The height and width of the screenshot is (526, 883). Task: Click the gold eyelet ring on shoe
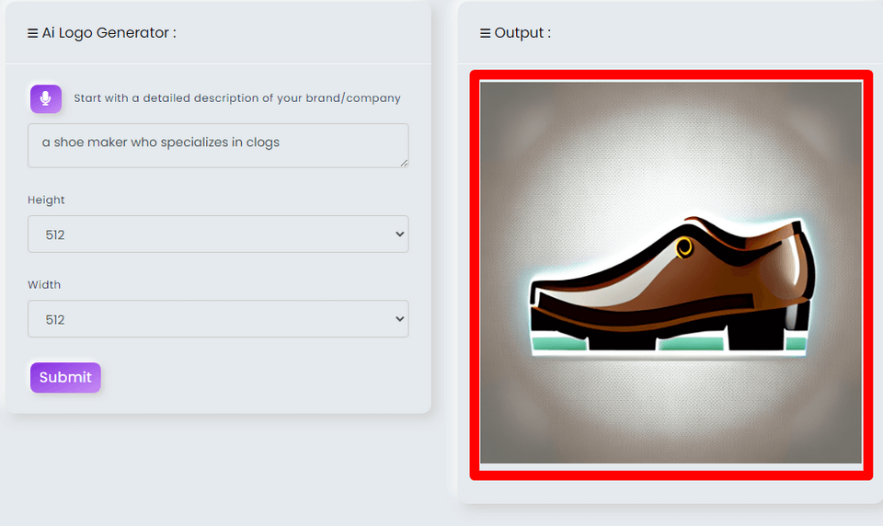click(x=683, y=247)
